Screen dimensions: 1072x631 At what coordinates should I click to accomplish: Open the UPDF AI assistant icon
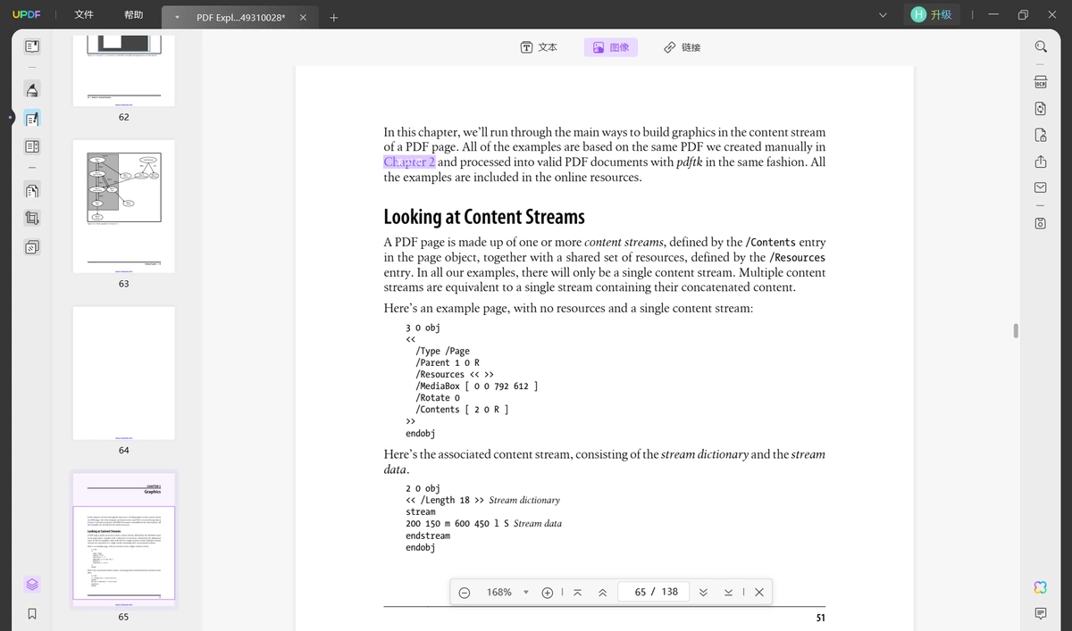pyautogui.click(x=1041, y=586)
